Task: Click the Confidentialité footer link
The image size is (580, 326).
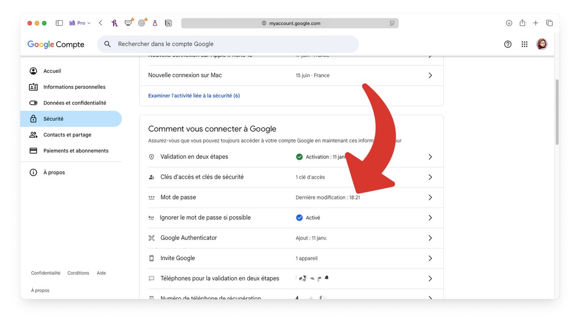Action: click(45, 273)
